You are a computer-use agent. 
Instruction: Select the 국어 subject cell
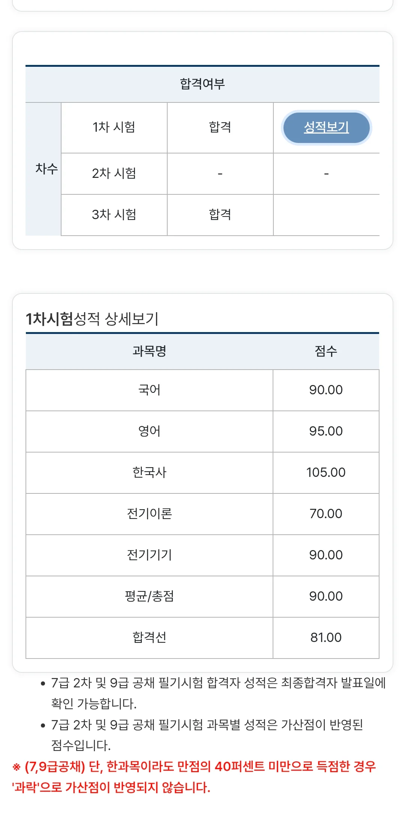pyautogui.click(x=149, y=390)
